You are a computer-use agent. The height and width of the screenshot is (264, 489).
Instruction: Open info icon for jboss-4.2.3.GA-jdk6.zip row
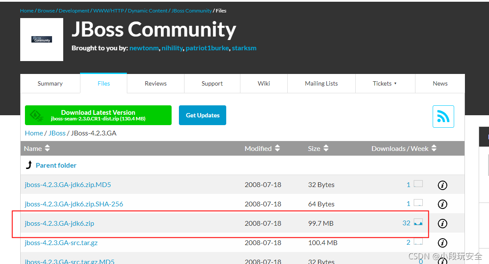443,224
